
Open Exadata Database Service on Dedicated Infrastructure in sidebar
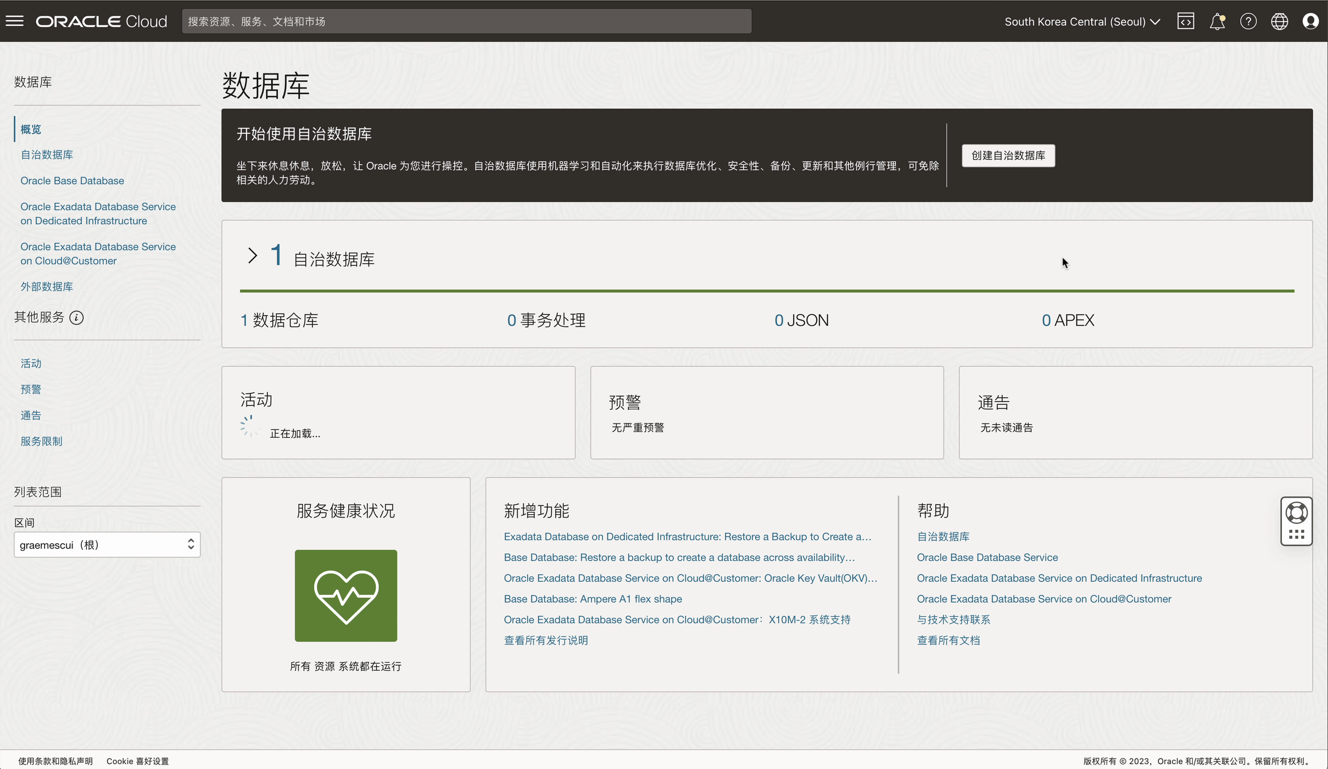(x=98, y=213)
